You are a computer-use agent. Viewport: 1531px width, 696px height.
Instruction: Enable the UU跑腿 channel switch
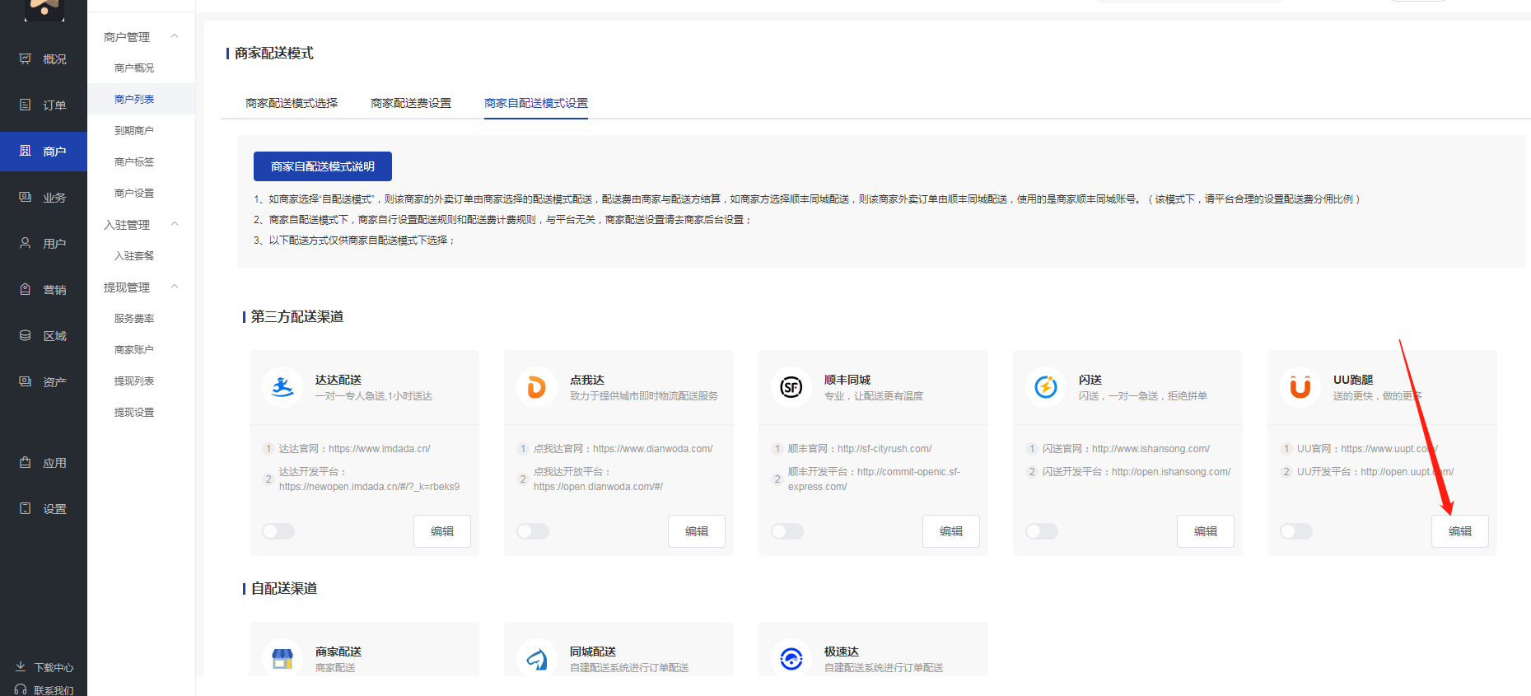click(1296, 531)
